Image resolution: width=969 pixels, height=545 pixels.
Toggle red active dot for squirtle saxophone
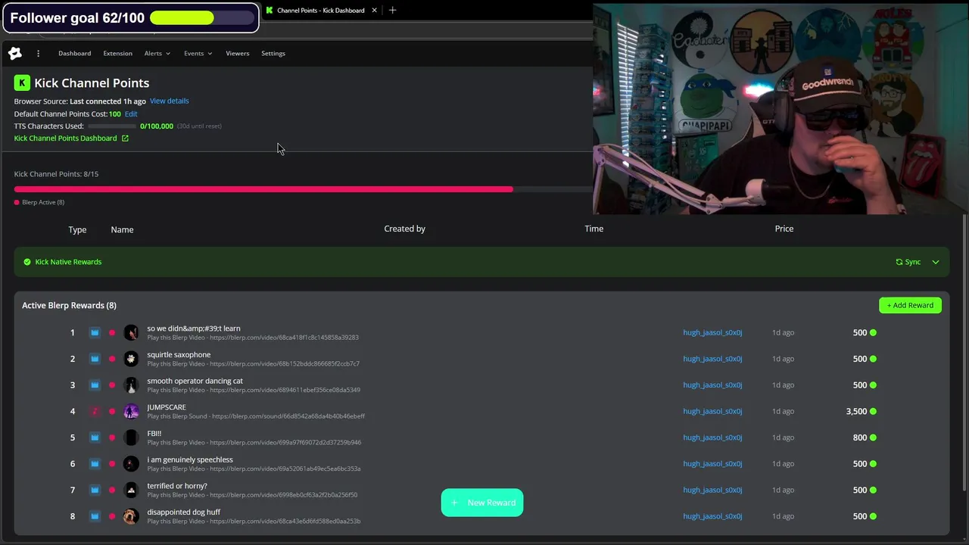112,359
